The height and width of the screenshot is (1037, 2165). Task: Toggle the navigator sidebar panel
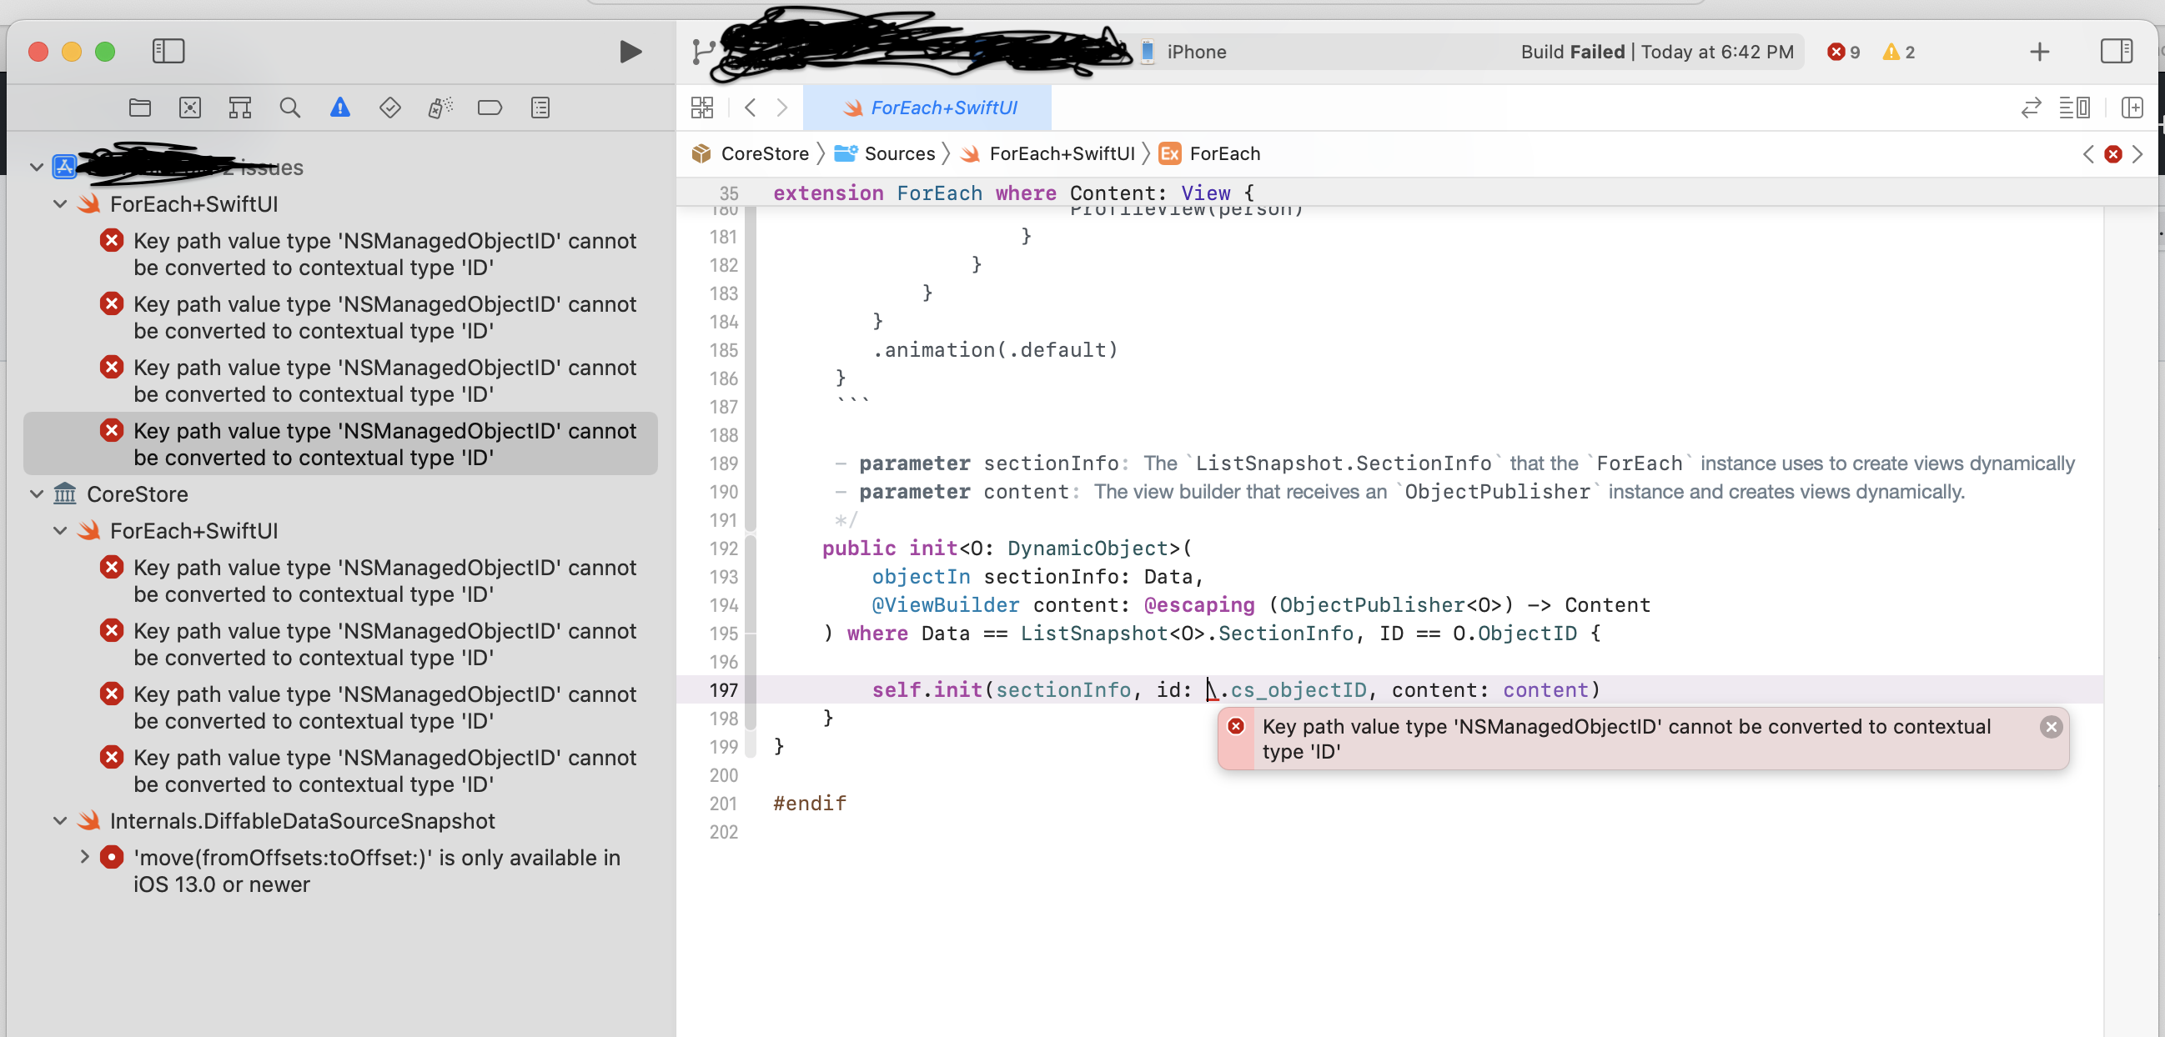pos(168,51)
